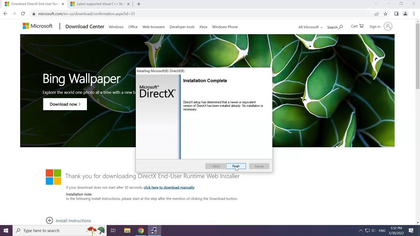Open Chrome profile avatar

pyautogui.click(x=405, y=14)
